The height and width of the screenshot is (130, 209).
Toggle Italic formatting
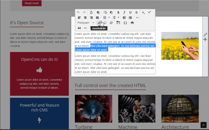pos(124,12)
